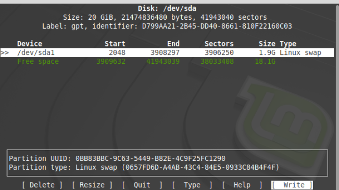Select Quit in the bottom menu
This screenshot has width=339, height=190.
click(x=142, y=185)
